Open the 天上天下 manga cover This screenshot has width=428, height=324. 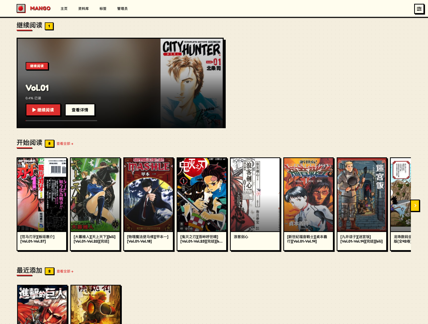[95, 195]
